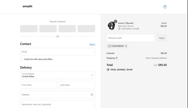Image resolution: width=188 pixels, height=108 pixels.
Task: Click the amazfit logo
Action: [27, 6]
